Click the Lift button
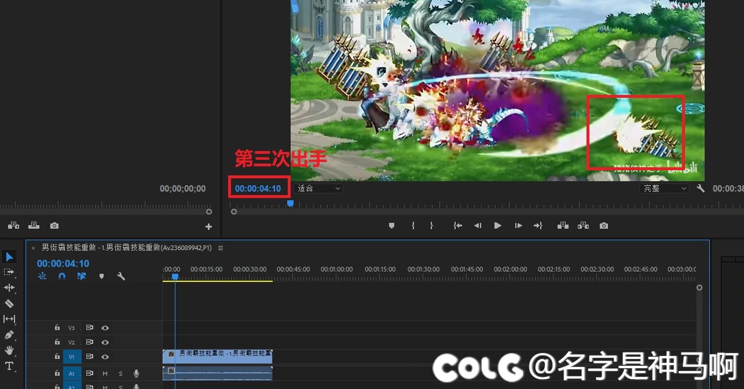The image size is (744, 389). pos(563,226)
